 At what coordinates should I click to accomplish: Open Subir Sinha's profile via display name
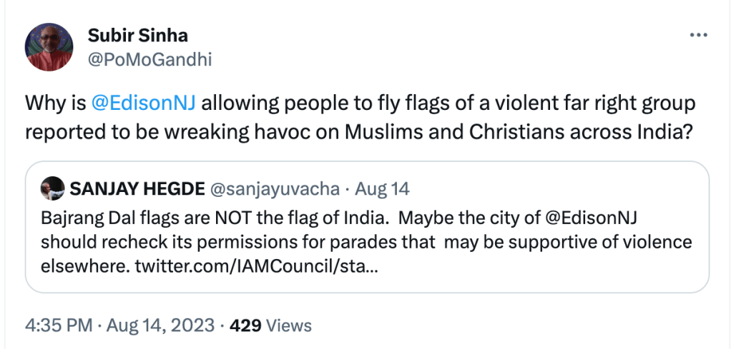tap(137, 36)
